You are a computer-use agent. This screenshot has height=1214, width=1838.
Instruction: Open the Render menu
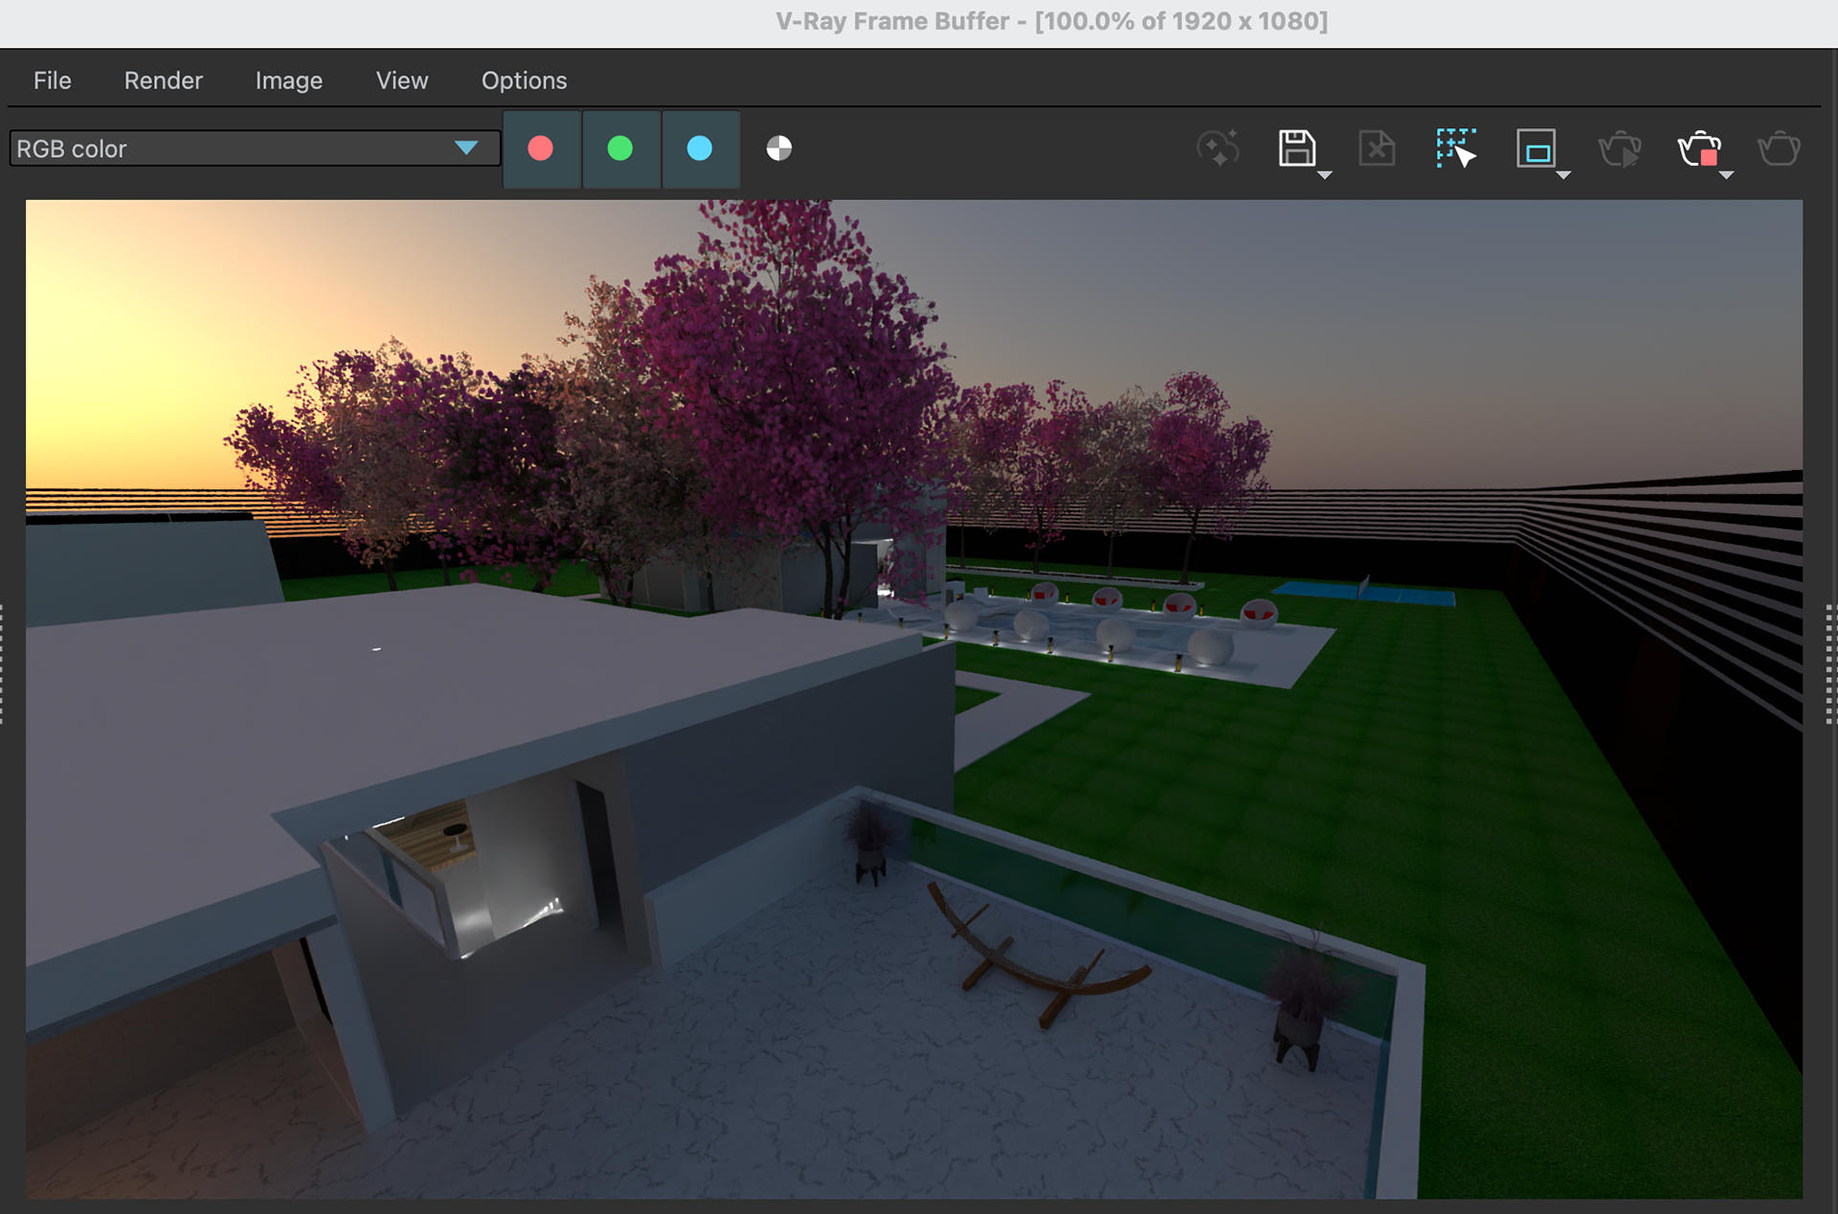tap(163, 80)
